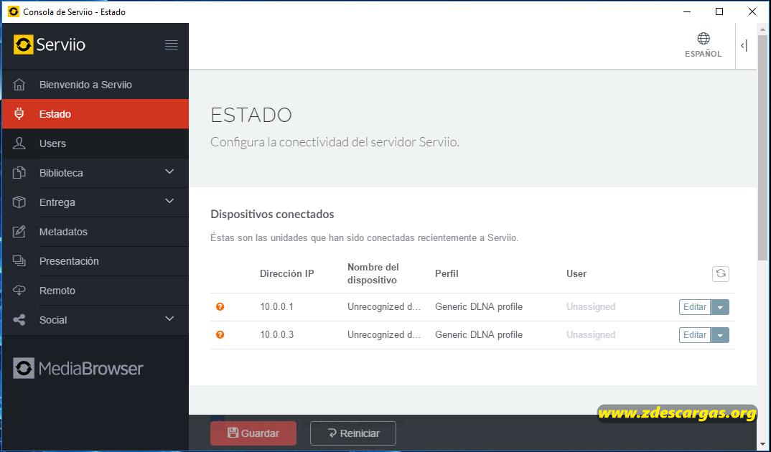Click the orange question icon for 10.0.0.3
Image resolution: width=771 pixels, height=452 pixels.
pos(220,334)
